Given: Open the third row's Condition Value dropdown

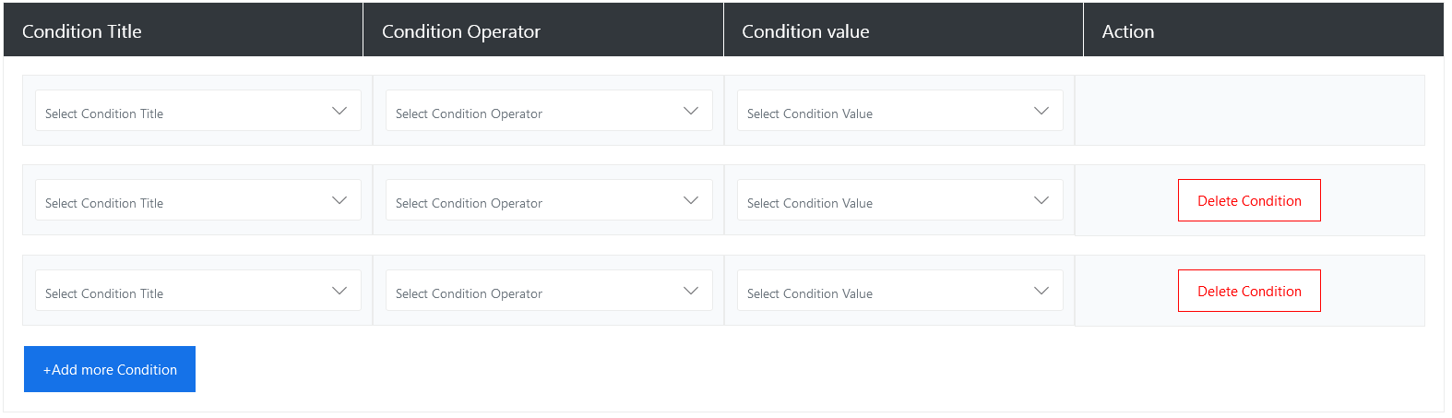Looking at the screenshot, I should pos(886,291).
